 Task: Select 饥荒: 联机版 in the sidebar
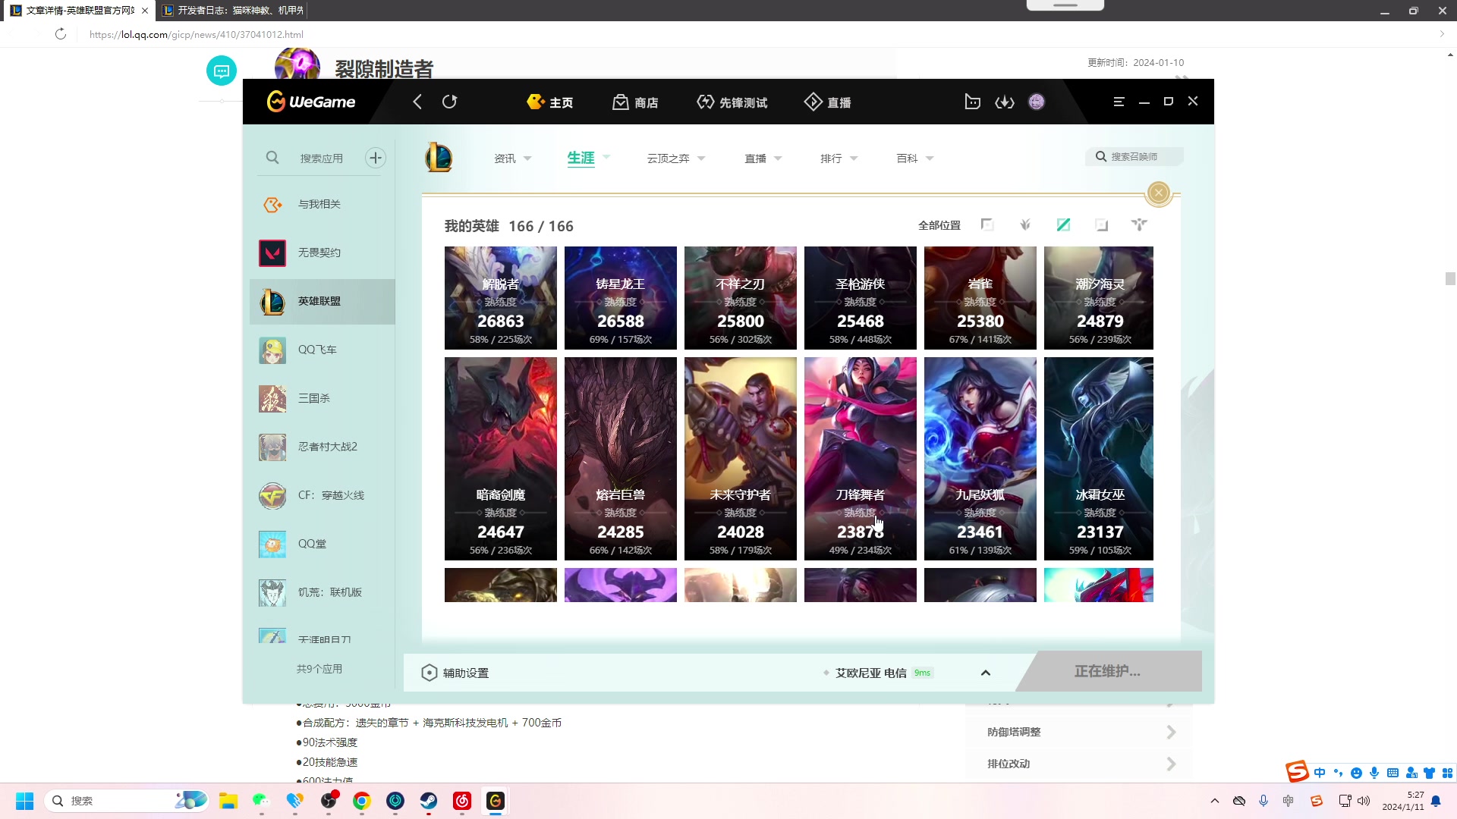point(323,592)
